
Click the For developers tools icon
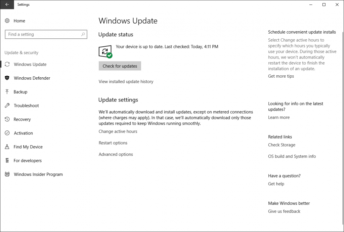7,160
